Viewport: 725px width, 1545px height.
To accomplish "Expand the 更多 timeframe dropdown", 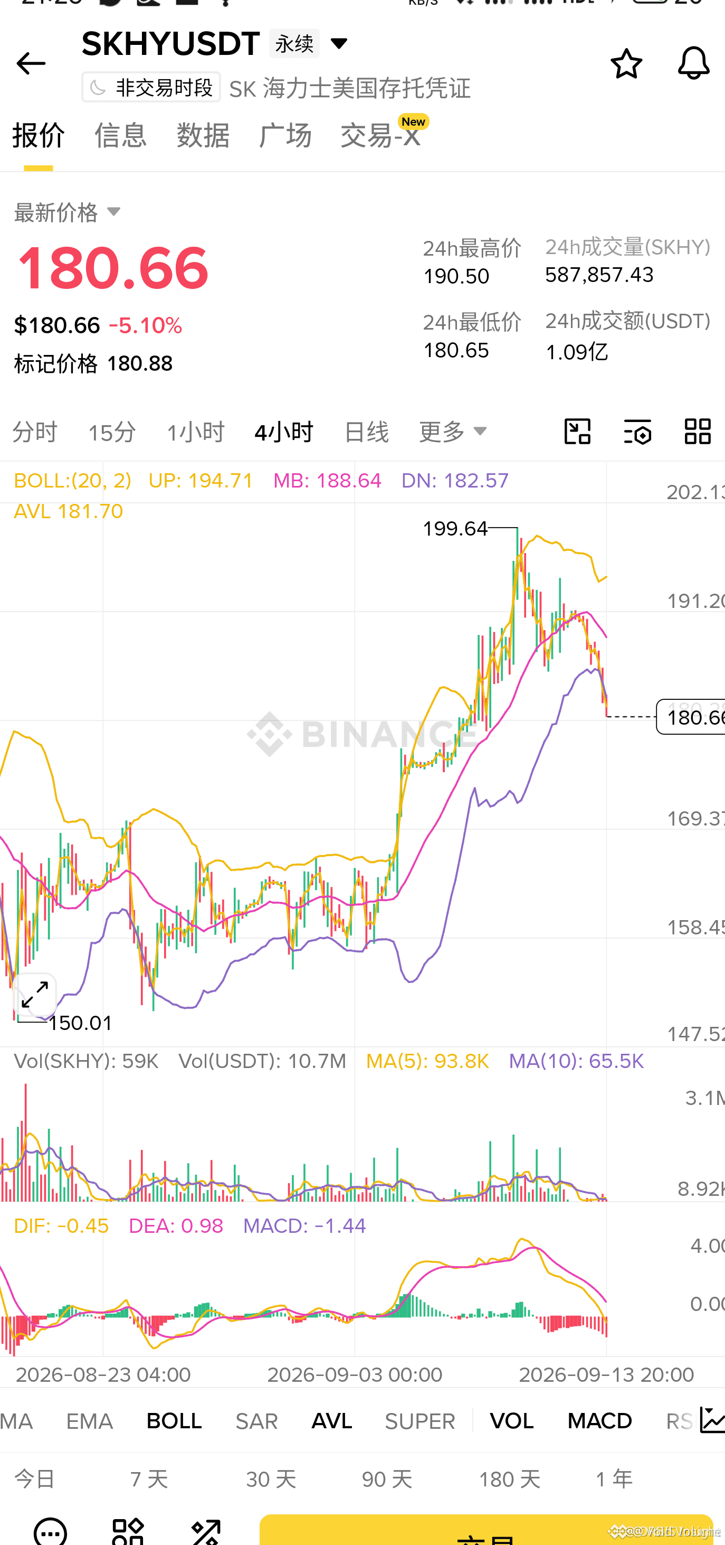I will [x=453, y=431].
